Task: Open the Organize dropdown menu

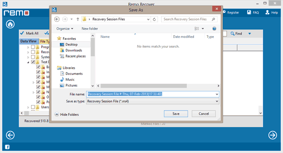Action: (65, 29)
